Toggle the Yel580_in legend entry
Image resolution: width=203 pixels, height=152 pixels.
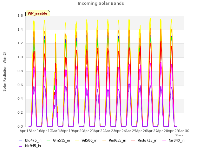point(86,141)
